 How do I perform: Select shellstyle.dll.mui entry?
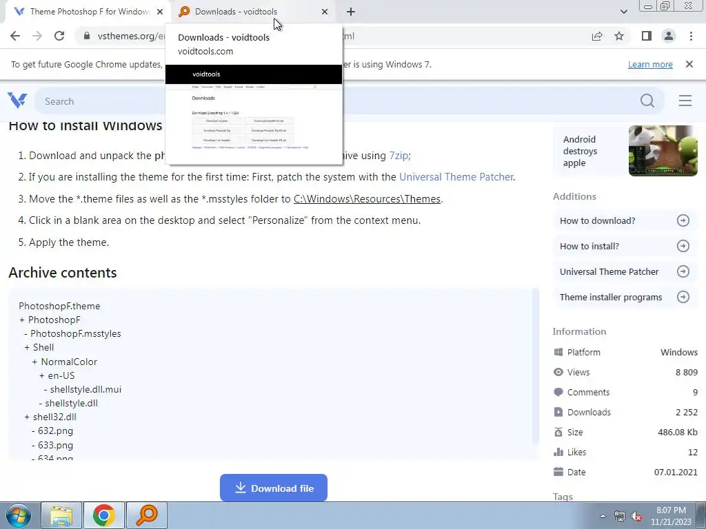click(85, 390)
